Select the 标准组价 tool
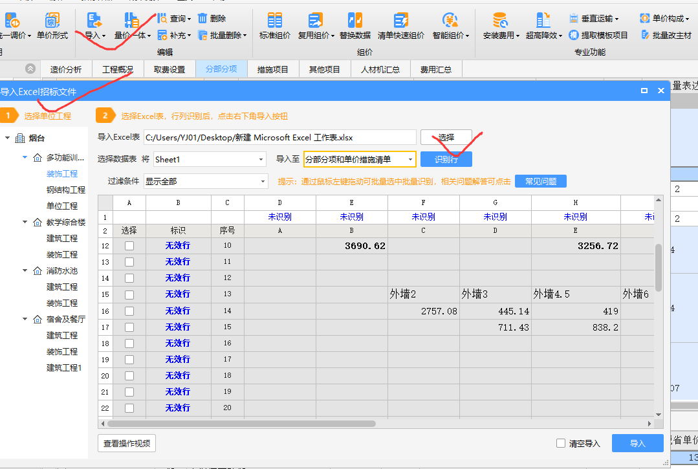This screenshot has height=469, width=698. 275,26
